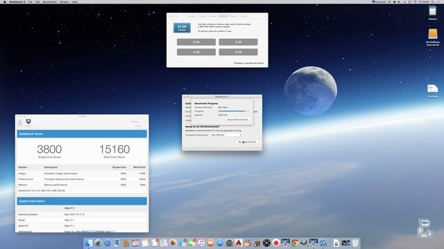Select the Floating Point results row

[82, 179]
